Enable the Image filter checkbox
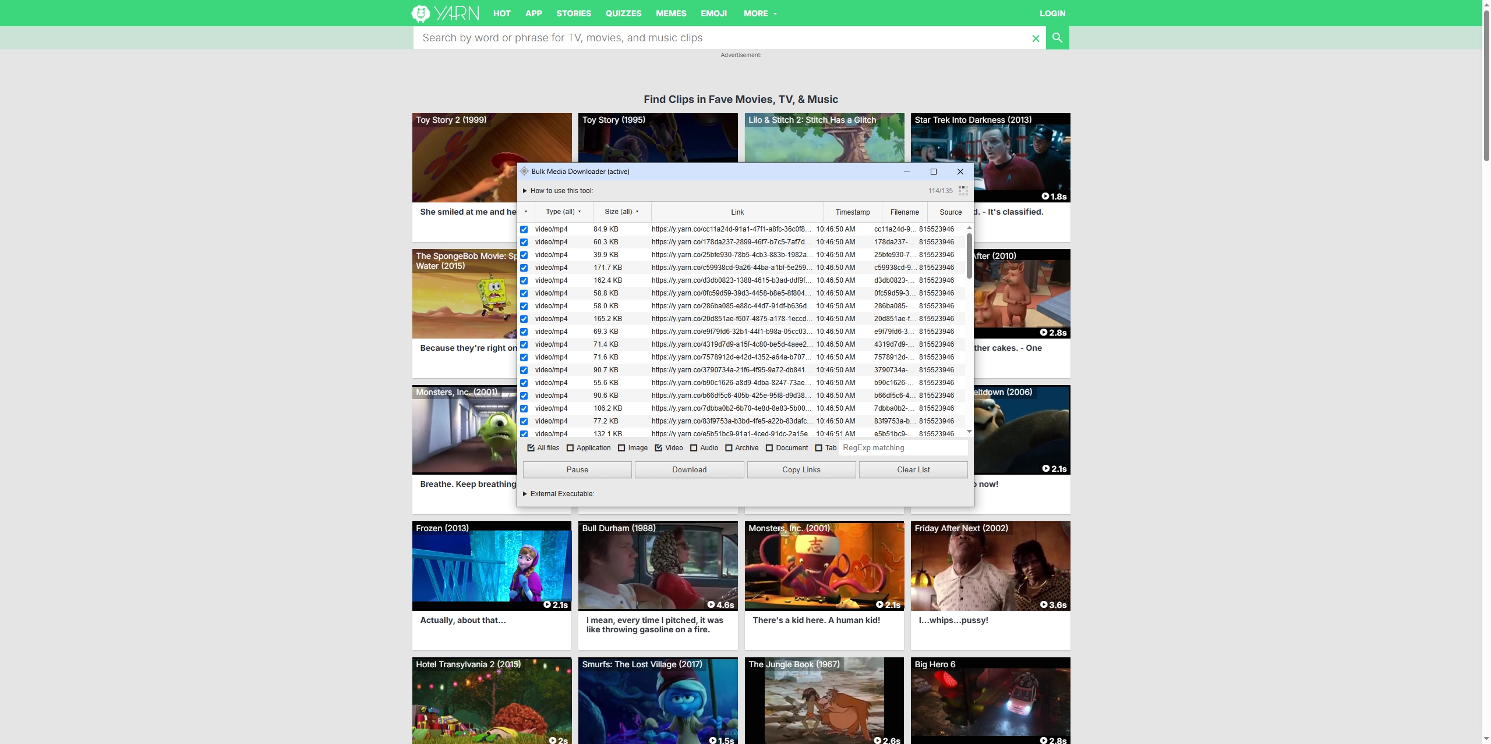This screenshot has width=1491, height=744. click(621, 448)
